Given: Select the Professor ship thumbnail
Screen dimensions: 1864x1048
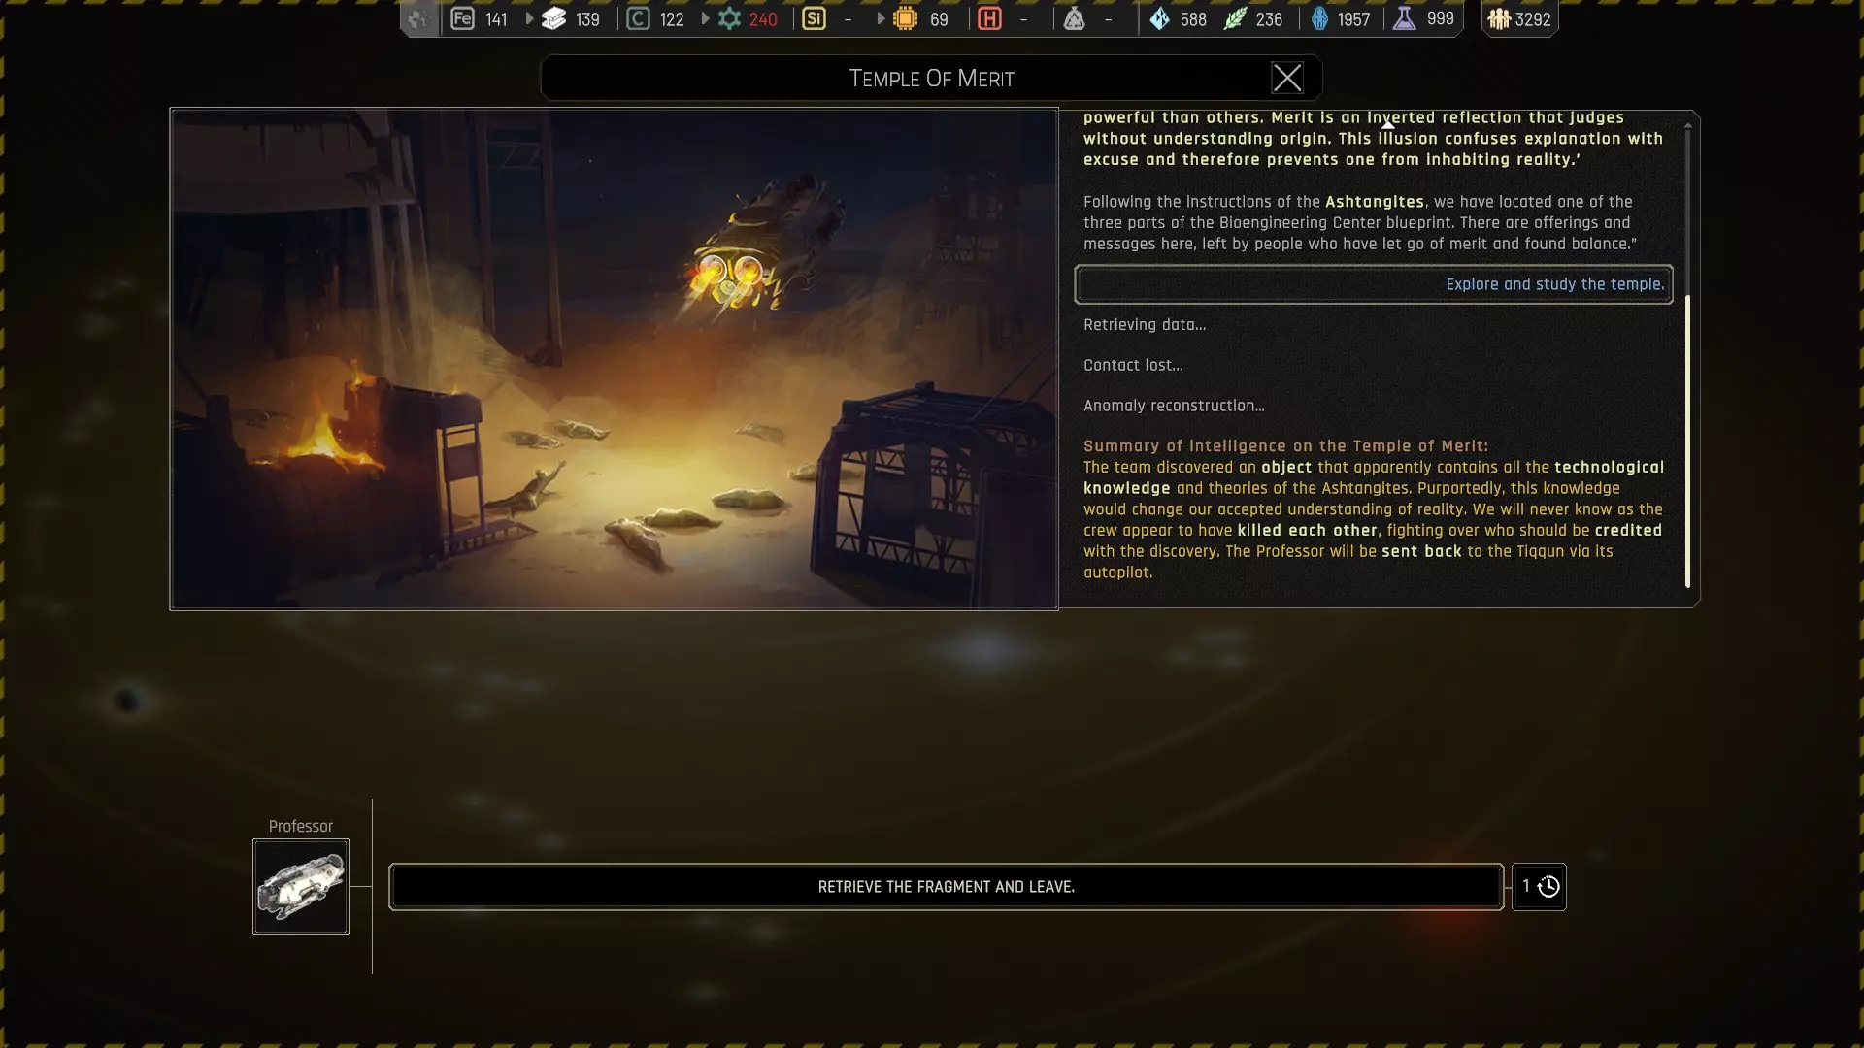Looking at the screenshot, I should [x=301, y=886].
